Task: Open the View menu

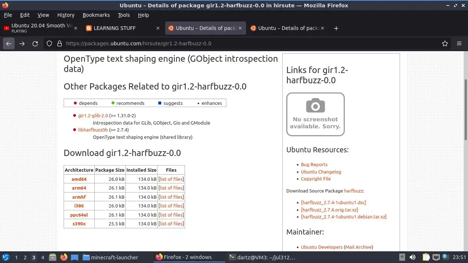Action: pos(43,15)
